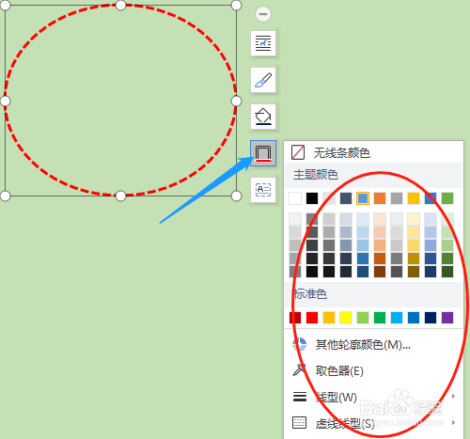Pick dark navy standard color swatch
470x439 pixels.
[431, 318]
